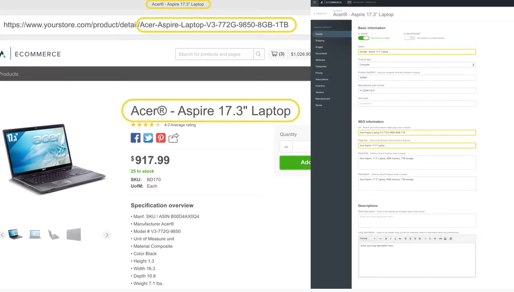Click strikethrough in long description toolbar
The image size is (514, 292).
(400, 239)
